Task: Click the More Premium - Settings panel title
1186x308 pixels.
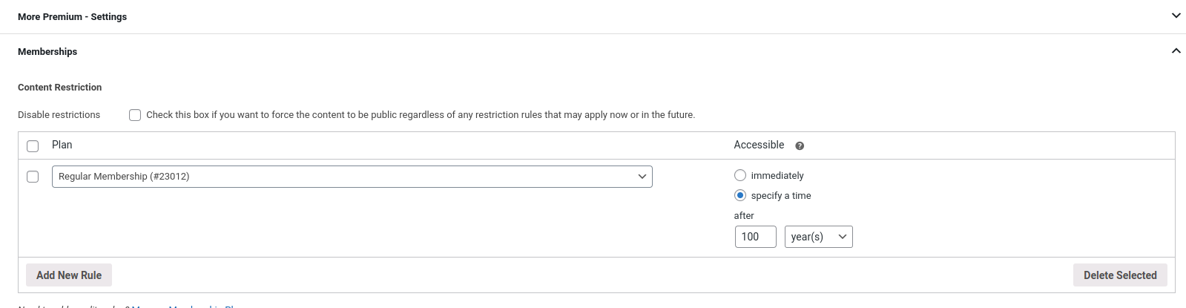Action: point(73,16)
